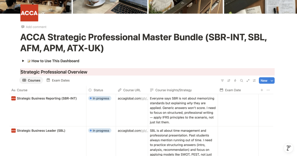Change SBR-INT In progress status
The image size is (297, 156).
pos(100,98)
